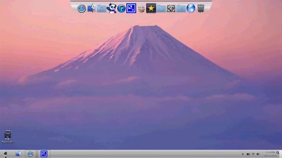The width and height of the screenshot is (282, 158).
Task: Open Finder in the top dock
Action: (x=92, y=8)
